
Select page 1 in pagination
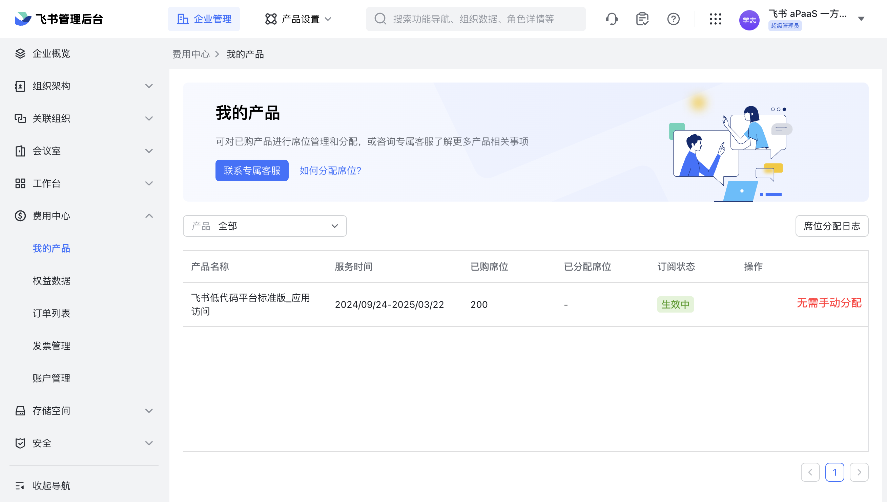tap(834, 472)
